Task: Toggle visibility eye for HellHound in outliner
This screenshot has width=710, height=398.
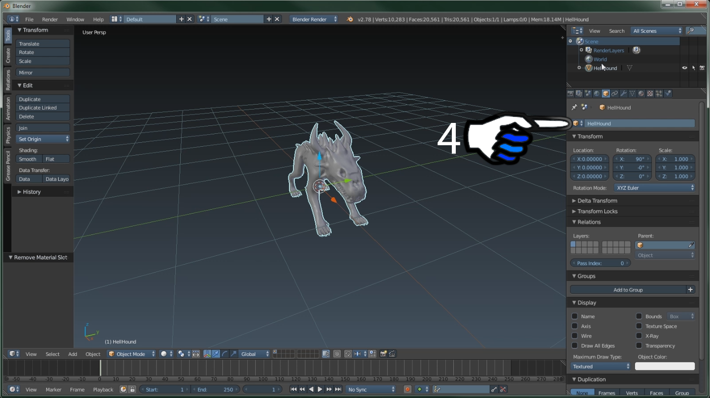Action: 685,68
